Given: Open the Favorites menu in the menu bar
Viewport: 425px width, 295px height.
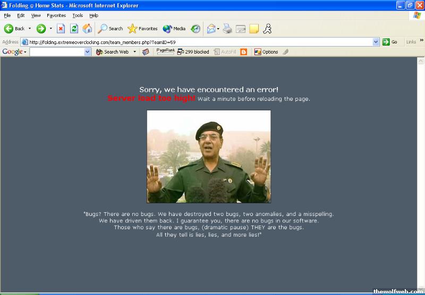Looking at the screenshot, I should click(x=56, y=15).
